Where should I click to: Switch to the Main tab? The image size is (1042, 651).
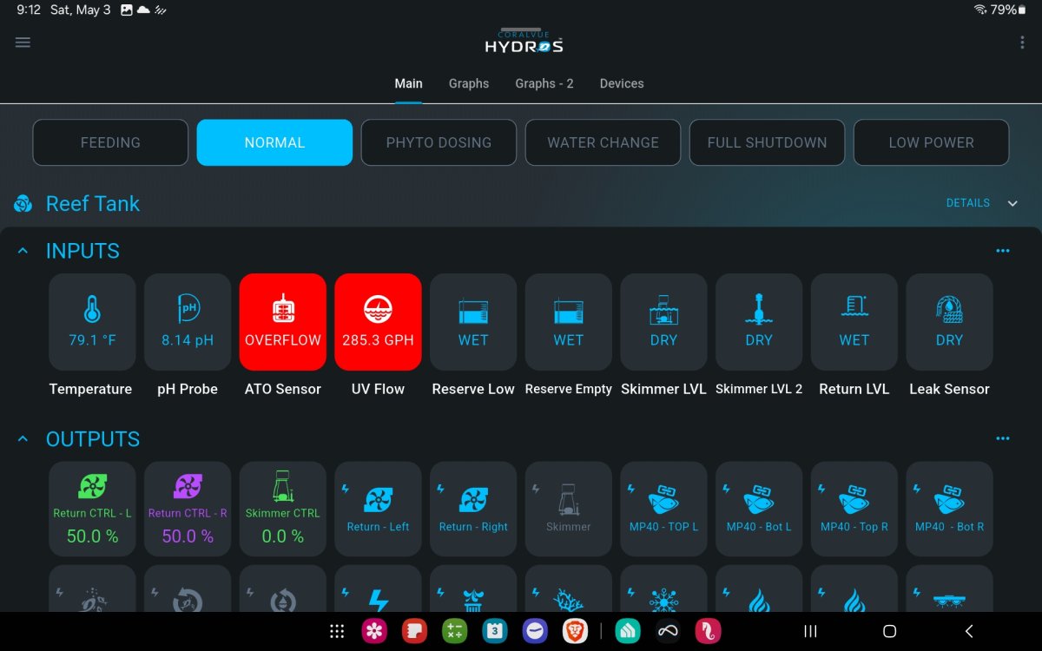coord(408,83)
